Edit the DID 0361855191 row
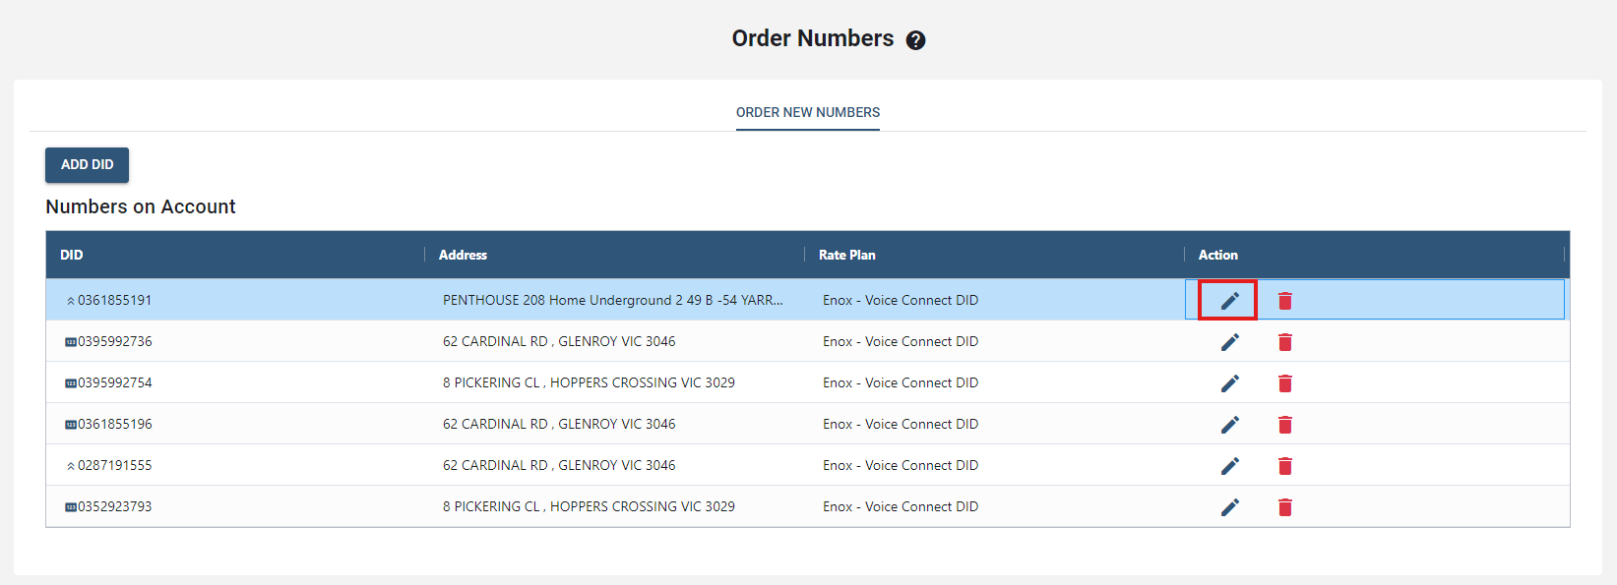This screenshot has height=585, width=1617. (x=1229, y=301)
